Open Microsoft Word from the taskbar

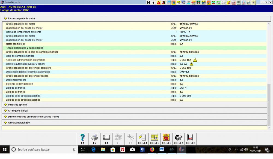pos(162,149)
